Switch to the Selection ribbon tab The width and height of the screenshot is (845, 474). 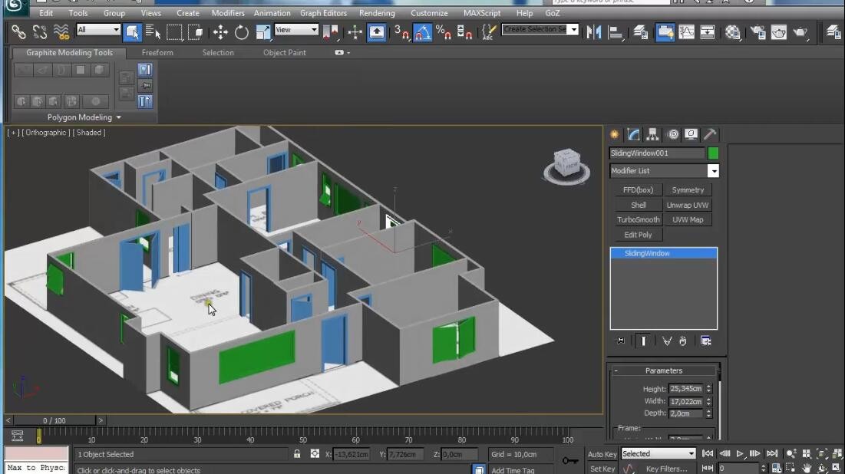(218, 53)
